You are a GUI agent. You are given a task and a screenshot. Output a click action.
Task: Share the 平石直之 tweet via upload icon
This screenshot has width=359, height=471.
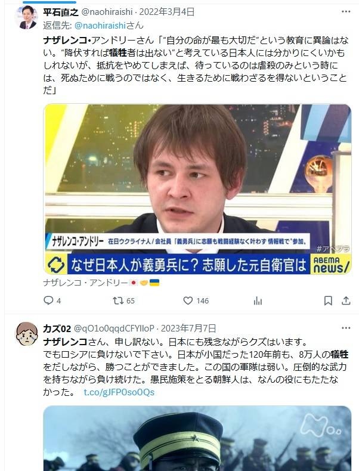point(346,300)
